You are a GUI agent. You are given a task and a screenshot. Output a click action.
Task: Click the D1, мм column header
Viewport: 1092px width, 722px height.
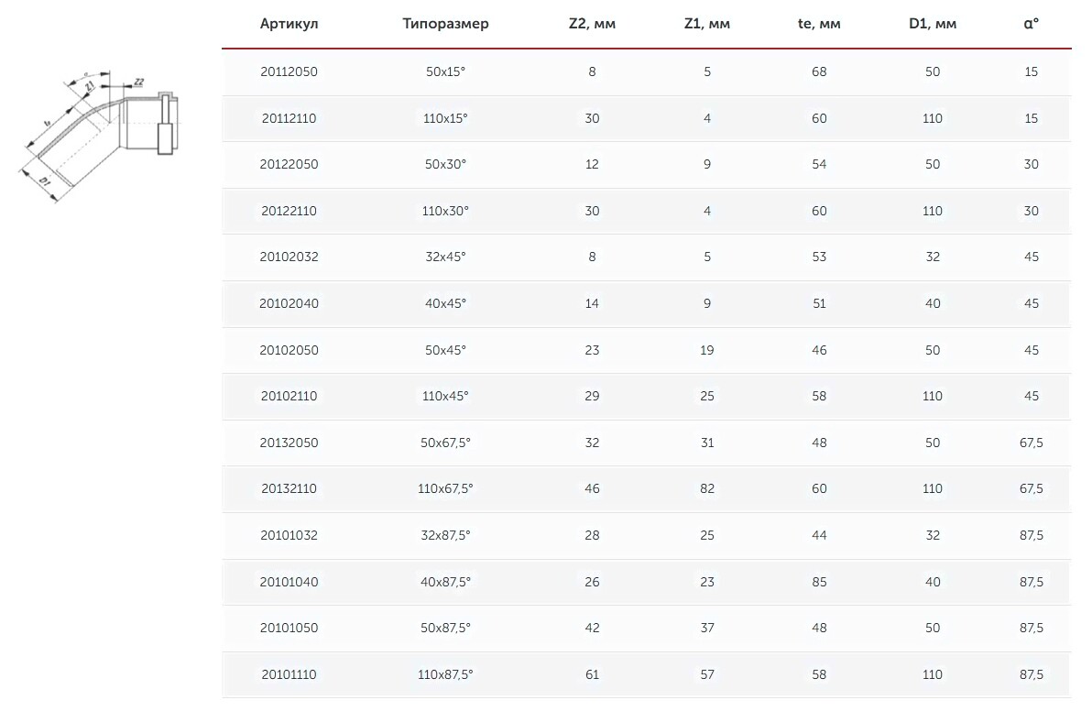tap(933, 24)
